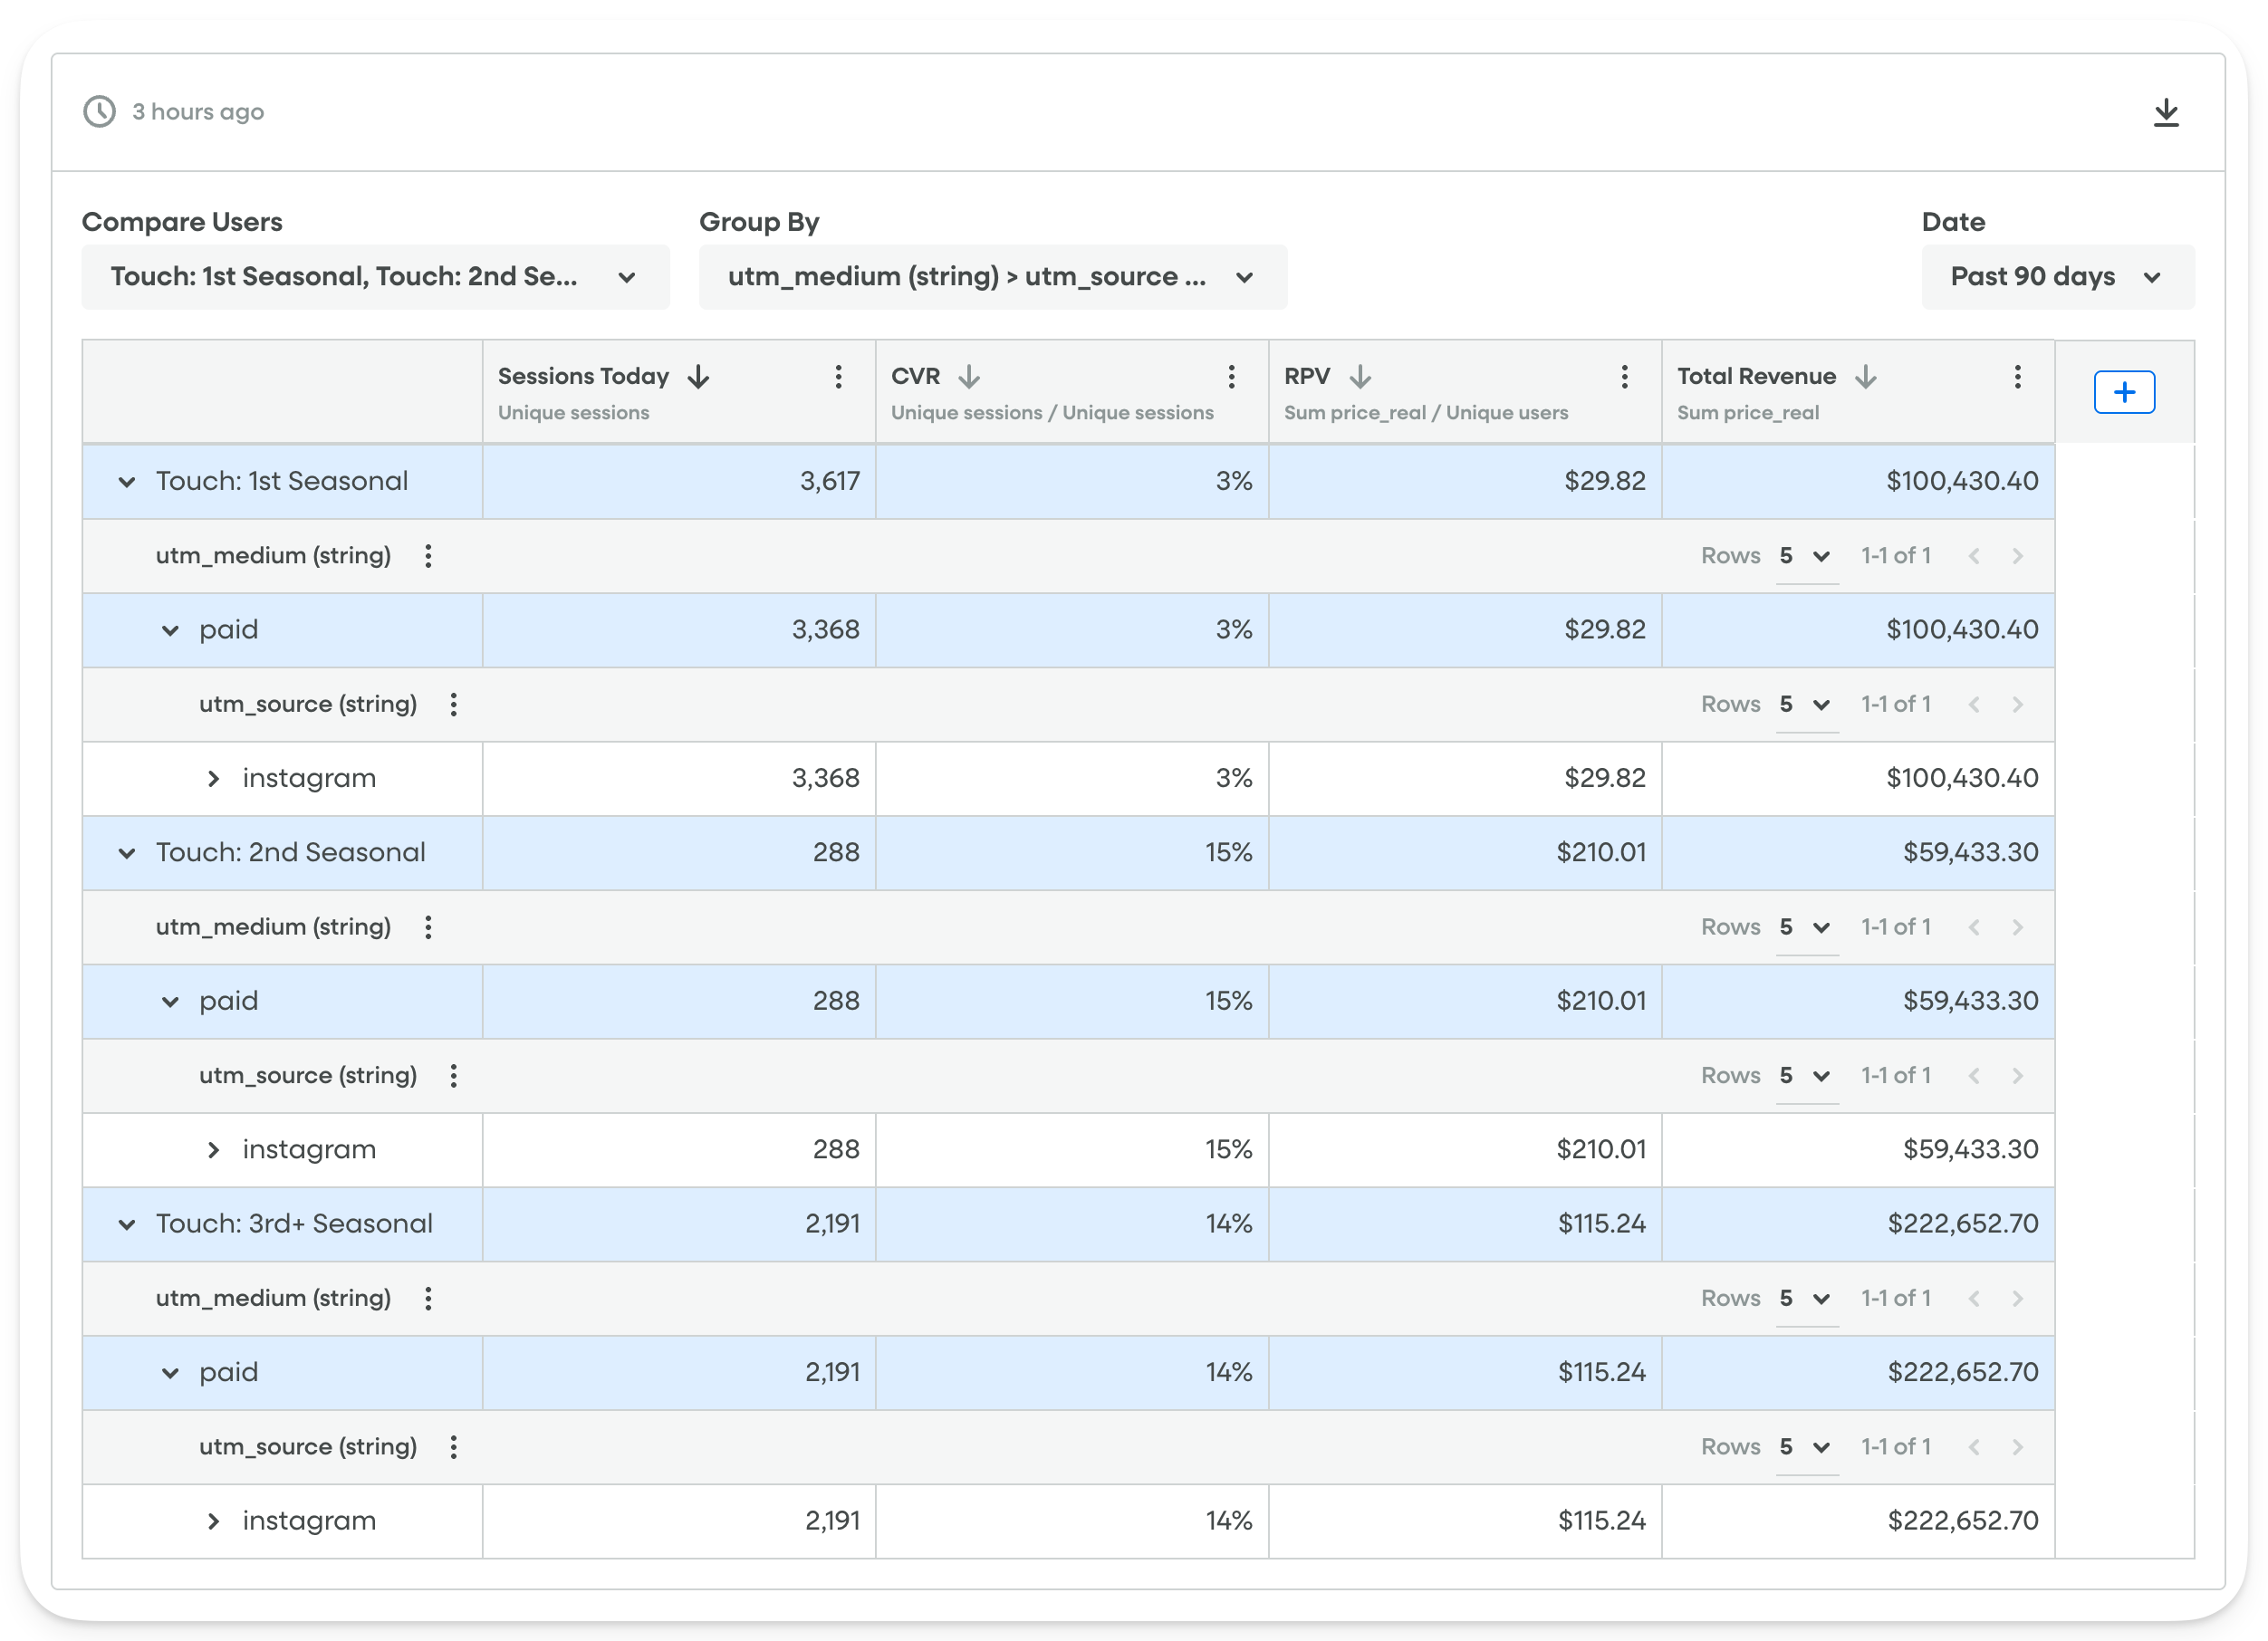Collapse the Touch: 1st Seasonal row
2268x1641 pixels.
[x=127, y=481]
